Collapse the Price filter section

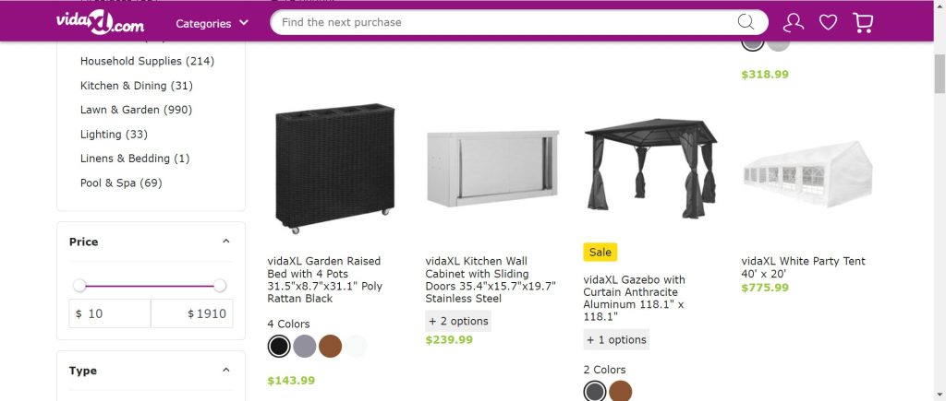226,242
